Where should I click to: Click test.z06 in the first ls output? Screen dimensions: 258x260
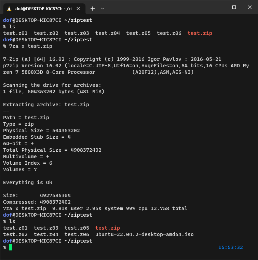point(169,33)
